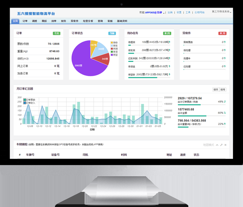
Task: Click the bolt icon in 已处理 row
Action: pos(224,66)
